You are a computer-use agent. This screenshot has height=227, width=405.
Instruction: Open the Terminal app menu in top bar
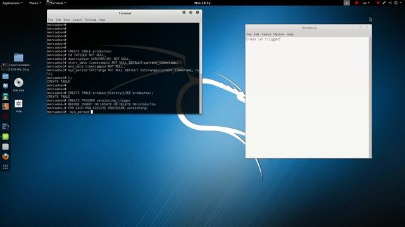click(56, 3)
